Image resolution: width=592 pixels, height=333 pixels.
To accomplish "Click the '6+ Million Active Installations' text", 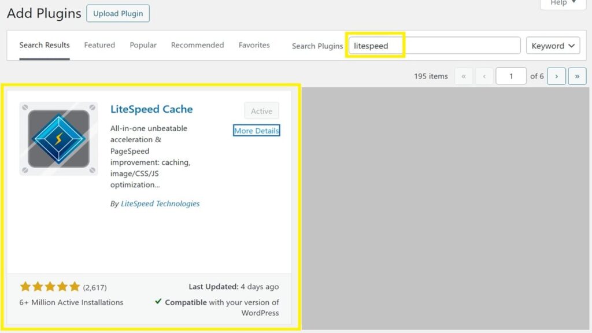I will pos(71,302).
